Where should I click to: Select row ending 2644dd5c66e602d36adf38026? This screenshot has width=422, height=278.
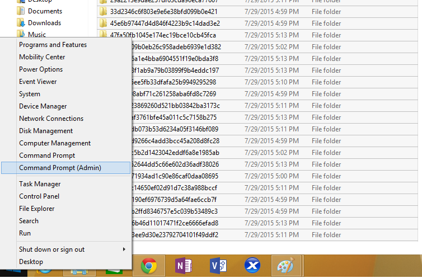pos(274,164)
